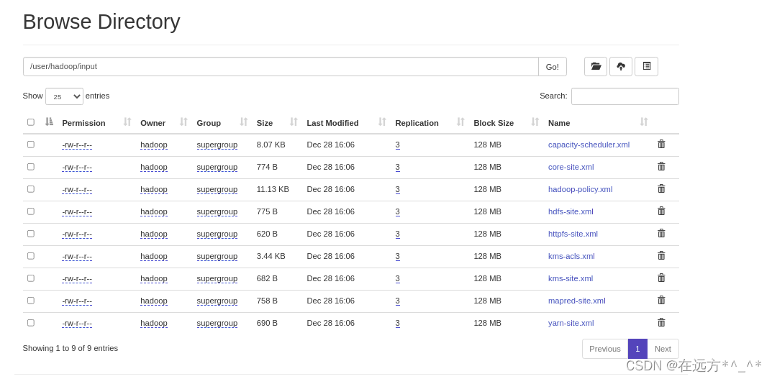Image resolution: width=772 pixels, height=379 pixels.
Task: Go to pagination page 1
Action: (x=637, y=349)
